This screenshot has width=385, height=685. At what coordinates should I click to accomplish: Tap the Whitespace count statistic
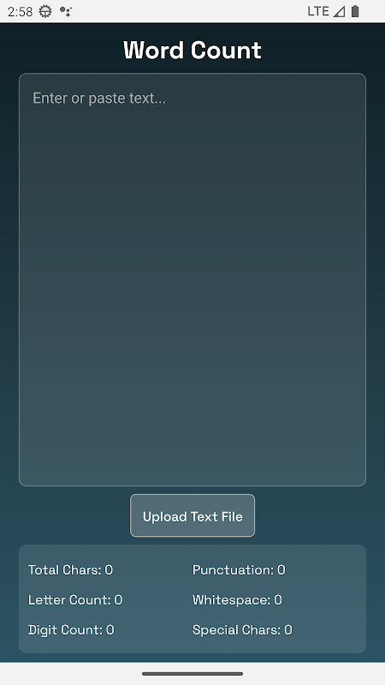point(237,600)
